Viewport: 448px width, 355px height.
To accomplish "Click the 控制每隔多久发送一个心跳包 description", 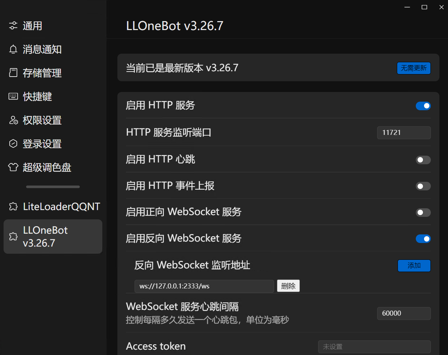I will (207, 320).
